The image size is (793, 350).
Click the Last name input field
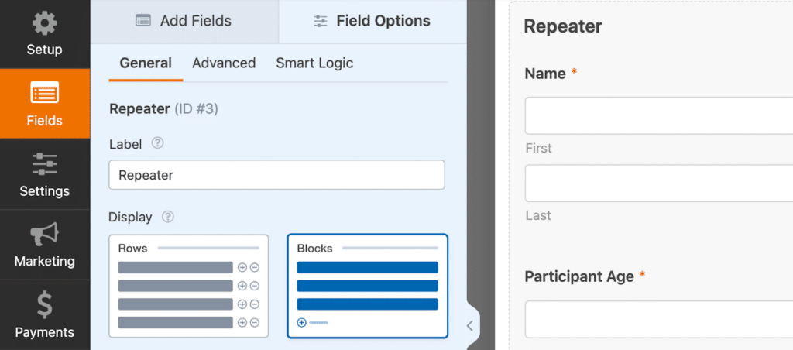(658, 184)
